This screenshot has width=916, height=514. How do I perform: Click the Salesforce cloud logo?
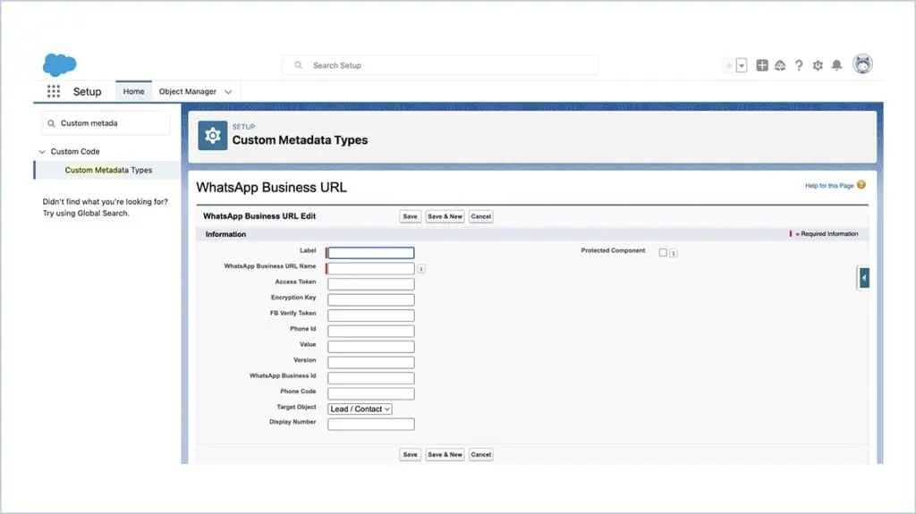click(60, 64)
